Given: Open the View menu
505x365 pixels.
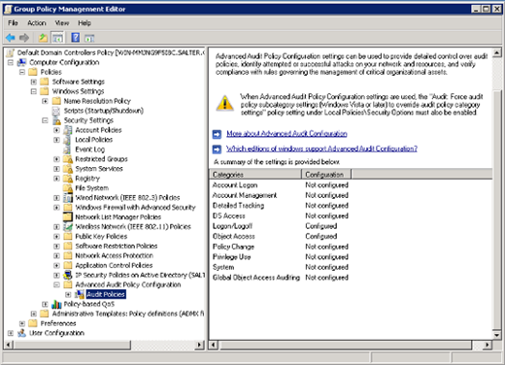Looking at the screenshot, I should click(x=62, y=23).
